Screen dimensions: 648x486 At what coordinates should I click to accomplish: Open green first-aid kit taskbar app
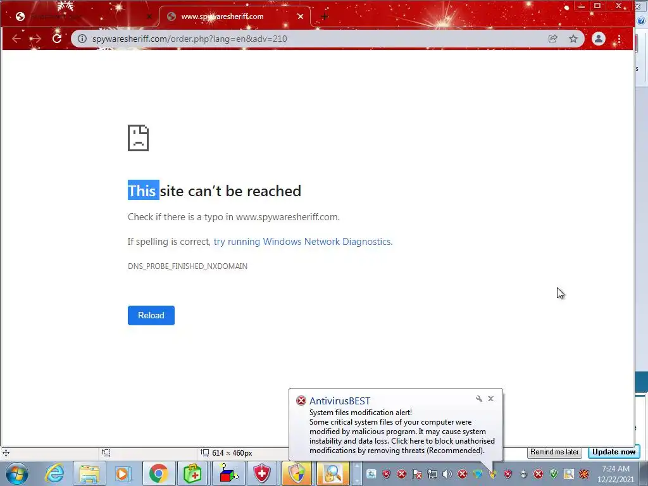click(x=192, y=473)
